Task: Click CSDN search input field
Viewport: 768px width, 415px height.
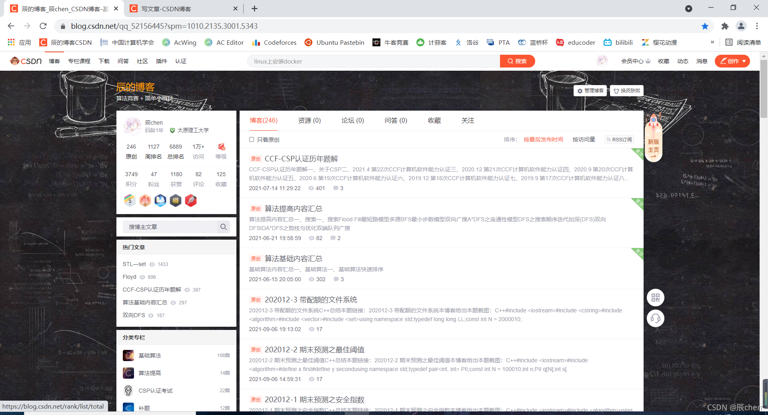Action: tap(374, 61)
